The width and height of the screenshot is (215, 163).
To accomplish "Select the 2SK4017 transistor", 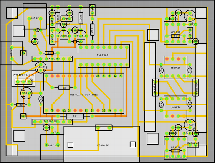I will click(x=52, y=36).
